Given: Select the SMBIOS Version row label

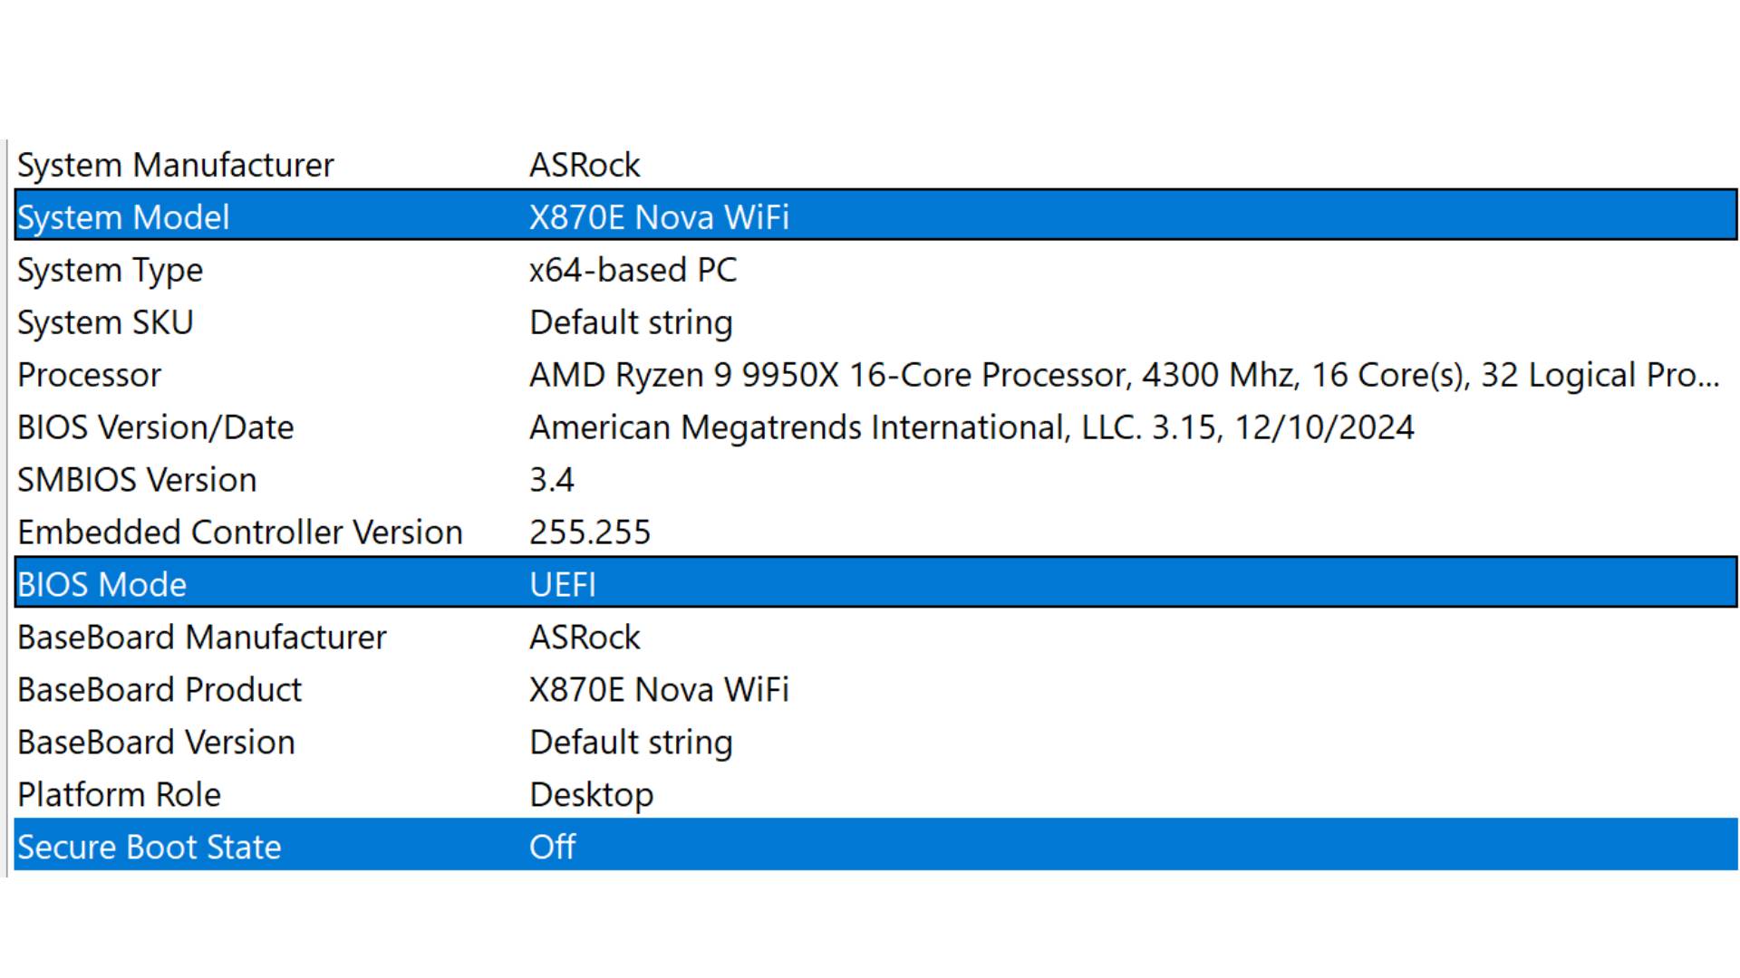Looking at the screenshot, I should click(137, 480).
